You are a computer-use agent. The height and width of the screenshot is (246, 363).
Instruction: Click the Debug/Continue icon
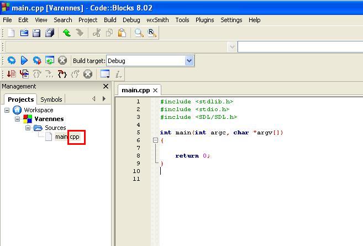tap(12, 74)
